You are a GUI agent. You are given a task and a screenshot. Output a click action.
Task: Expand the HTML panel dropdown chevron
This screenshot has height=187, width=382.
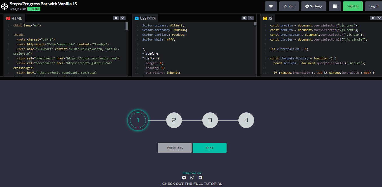pyautogui.click(x=122, y=18)
